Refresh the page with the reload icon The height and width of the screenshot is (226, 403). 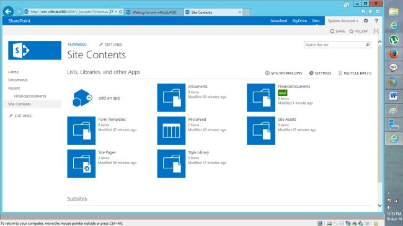point(120,12)
